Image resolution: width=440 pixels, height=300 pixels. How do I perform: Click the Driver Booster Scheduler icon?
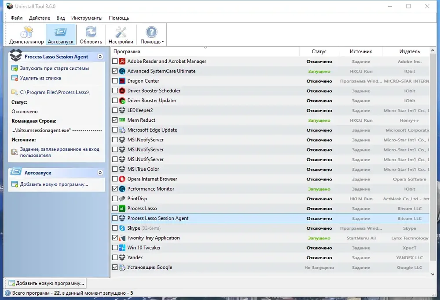tap(122, 90)
